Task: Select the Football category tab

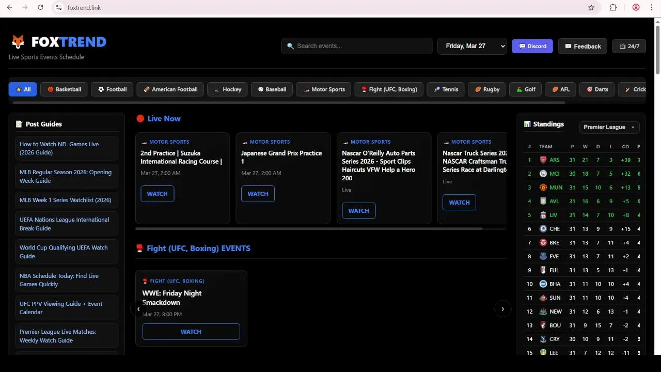Action: [x=113, y=89]
